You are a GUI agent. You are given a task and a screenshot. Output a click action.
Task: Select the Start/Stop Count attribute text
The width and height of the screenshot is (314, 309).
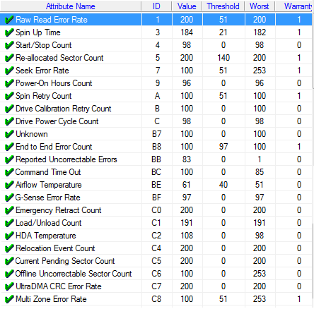[43, 45]
